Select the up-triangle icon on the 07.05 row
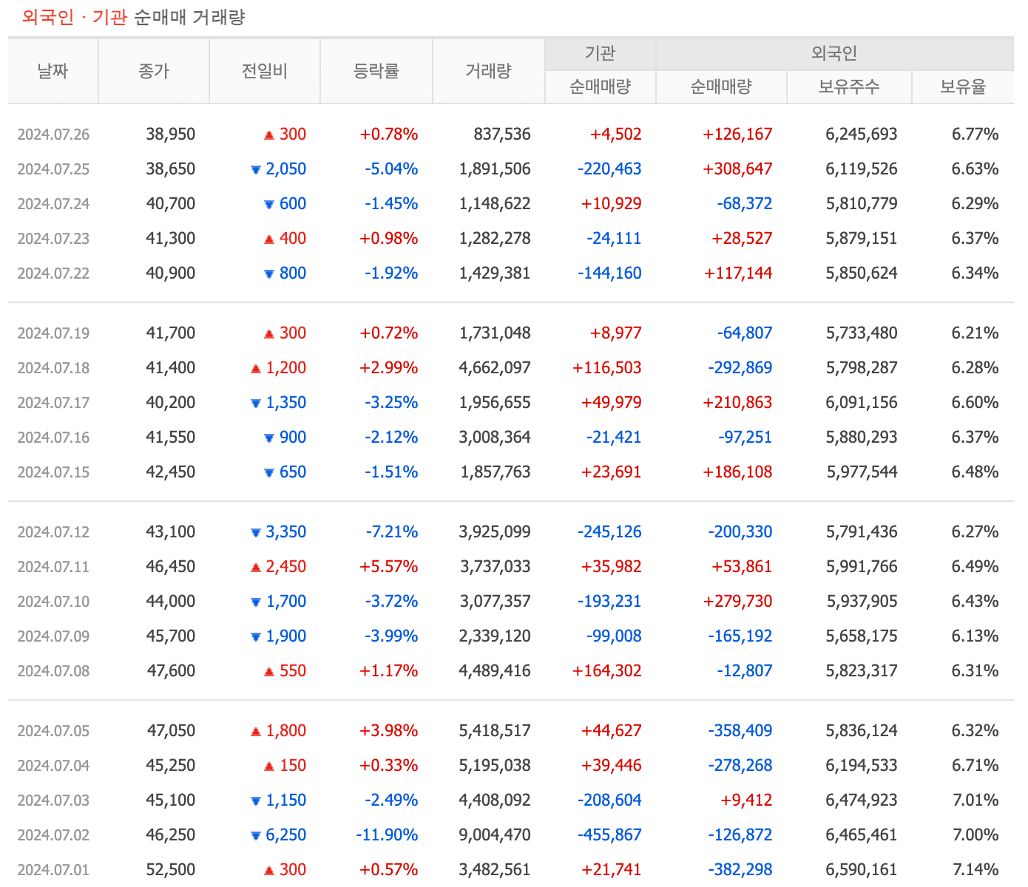 point(255,730)
